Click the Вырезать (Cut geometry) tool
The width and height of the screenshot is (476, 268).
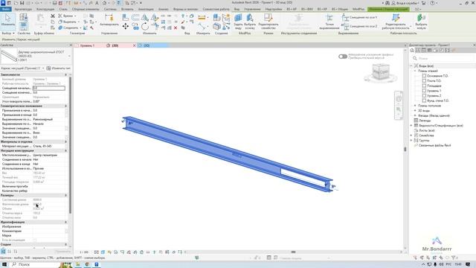click(68, 22)
